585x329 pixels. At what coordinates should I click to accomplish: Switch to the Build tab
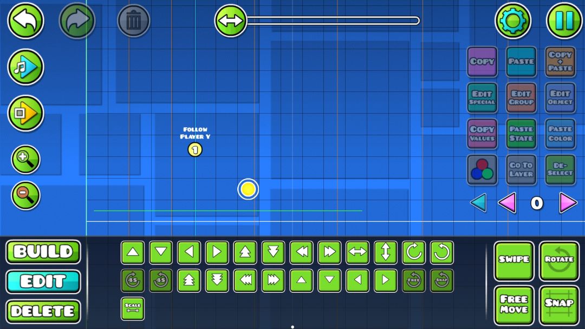click(43, 252)
